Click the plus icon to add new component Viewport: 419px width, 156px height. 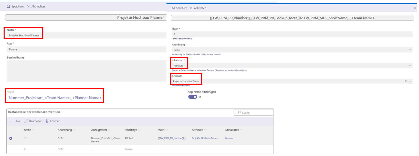click(x=13, y=121)
